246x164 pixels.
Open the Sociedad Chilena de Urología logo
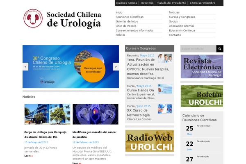pyautogui.click(x=62, y=18)
